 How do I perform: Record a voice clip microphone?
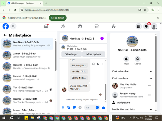pos(63,107)
